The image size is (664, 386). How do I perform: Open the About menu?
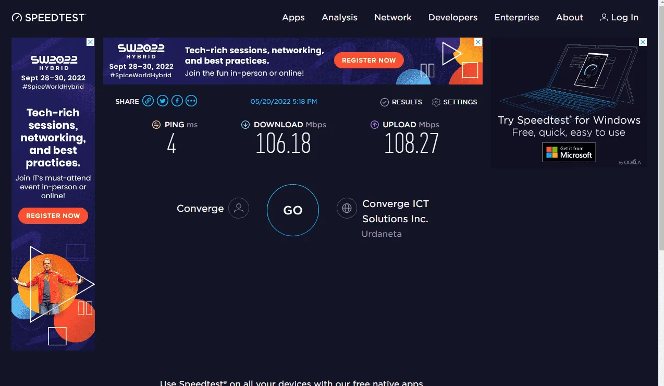570,17
